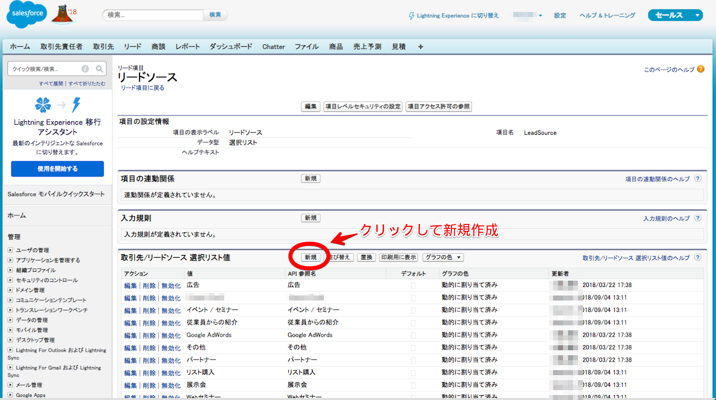
Task: Focus the global 検索 input field
Action: [153, 15]
